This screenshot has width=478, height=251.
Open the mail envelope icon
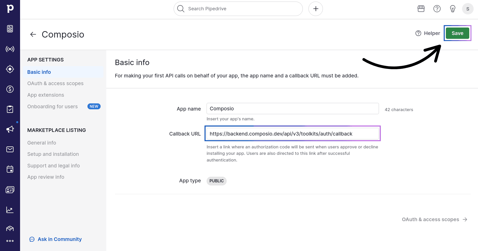[10, 149]
